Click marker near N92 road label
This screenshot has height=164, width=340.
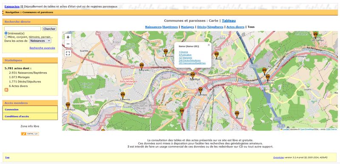(182, 112)
